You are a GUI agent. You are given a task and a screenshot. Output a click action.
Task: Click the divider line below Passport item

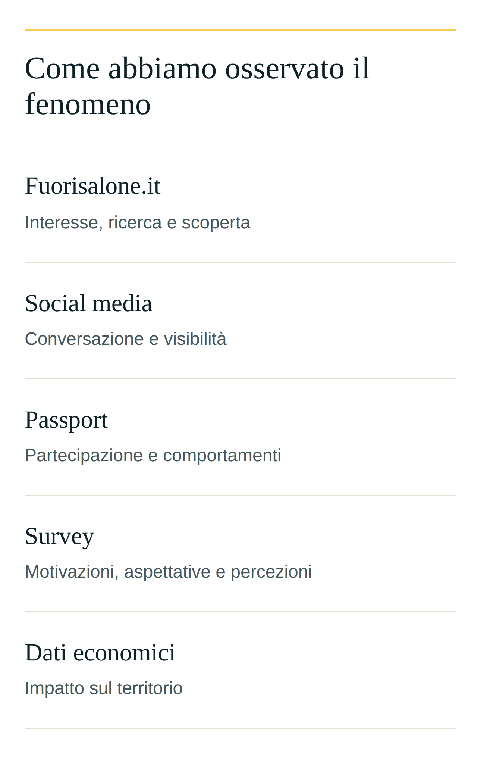pos(240,495)
